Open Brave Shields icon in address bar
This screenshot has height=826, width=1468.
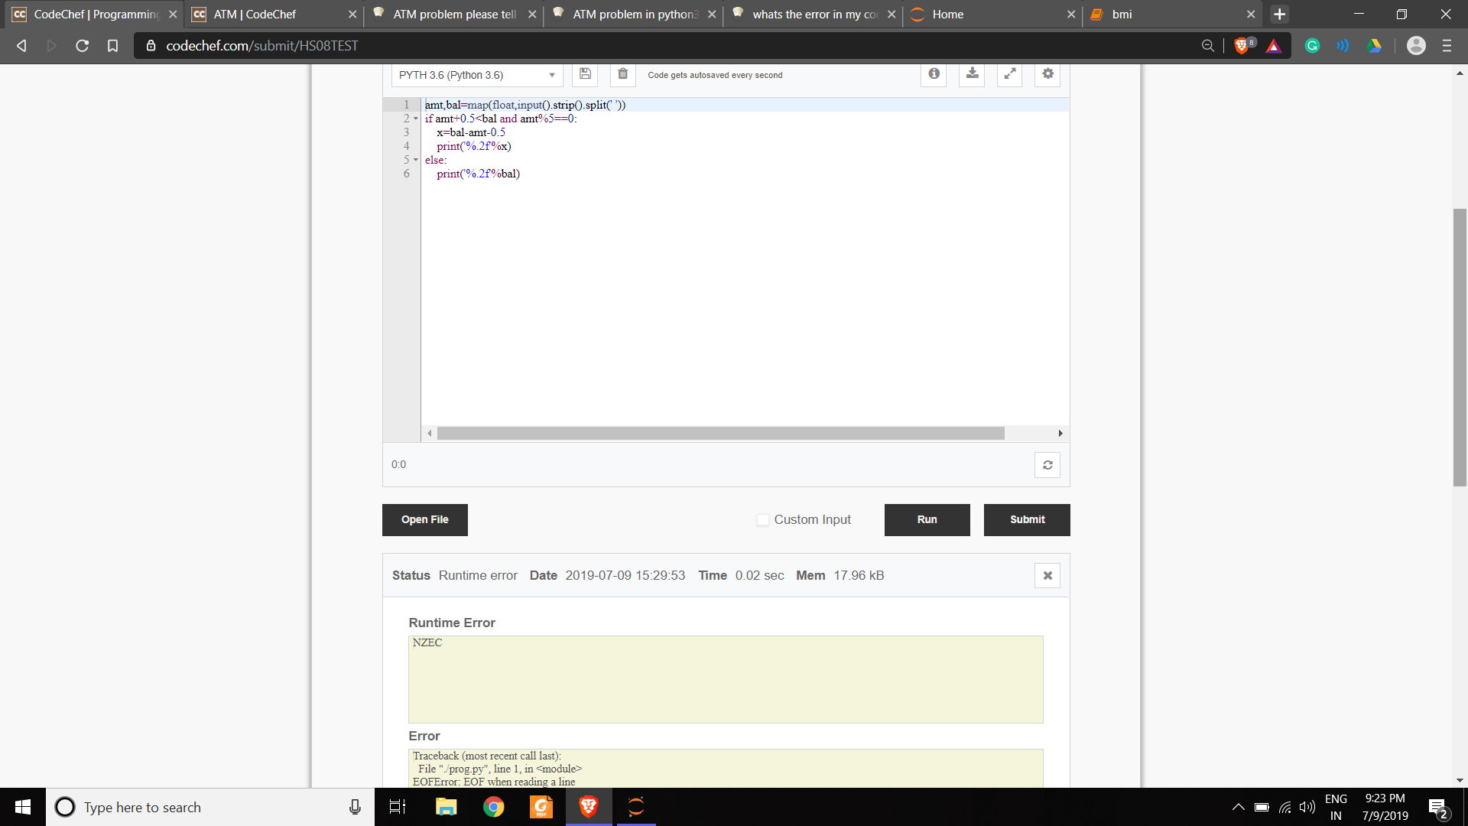coord(1242,46)
